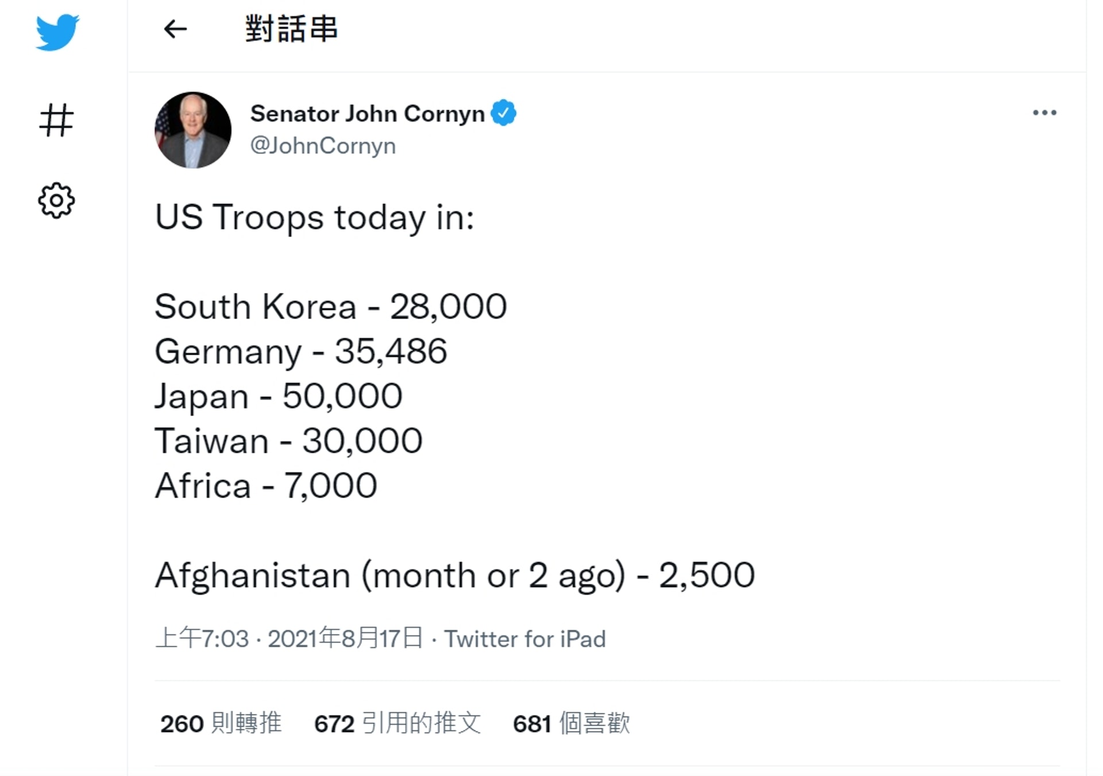Click the Senator John Cornyn display name
Viewport: 1103px width, 776px height.
368,114
